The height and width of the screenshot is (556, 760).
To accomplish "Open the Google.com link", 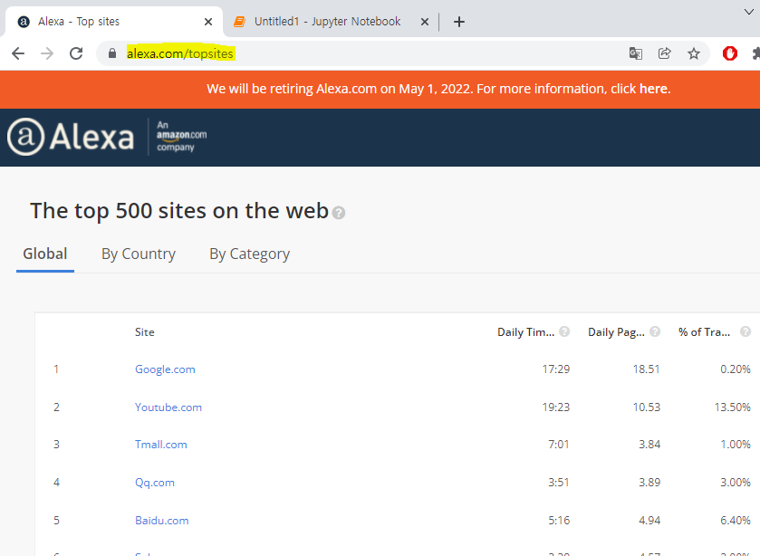I will point(165,369).
